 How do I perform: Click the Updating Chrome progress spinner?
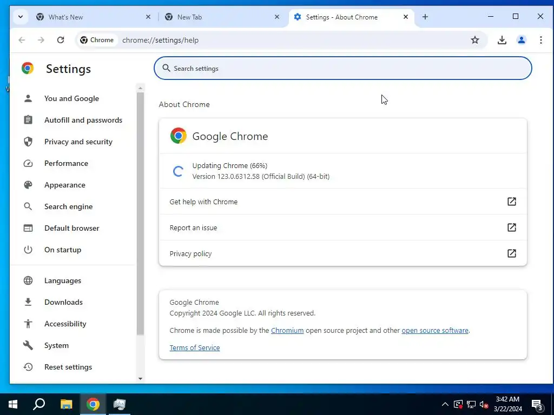click(178, 171)
